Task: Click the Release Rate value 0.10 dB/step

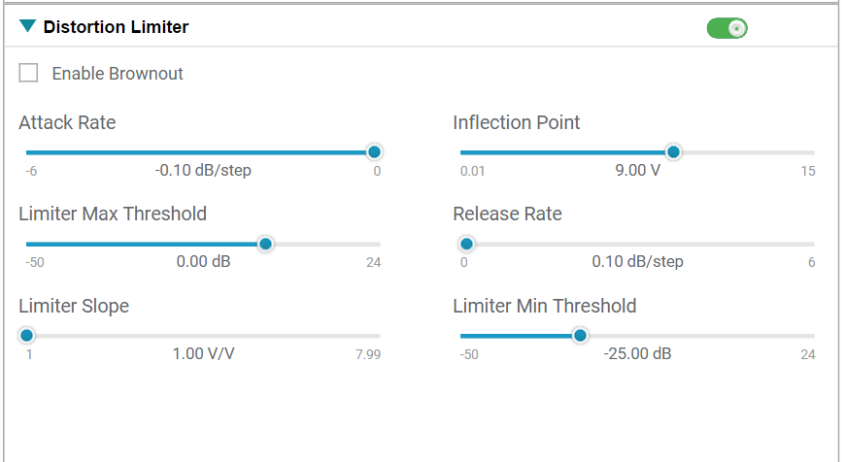Action: [637, 262]
